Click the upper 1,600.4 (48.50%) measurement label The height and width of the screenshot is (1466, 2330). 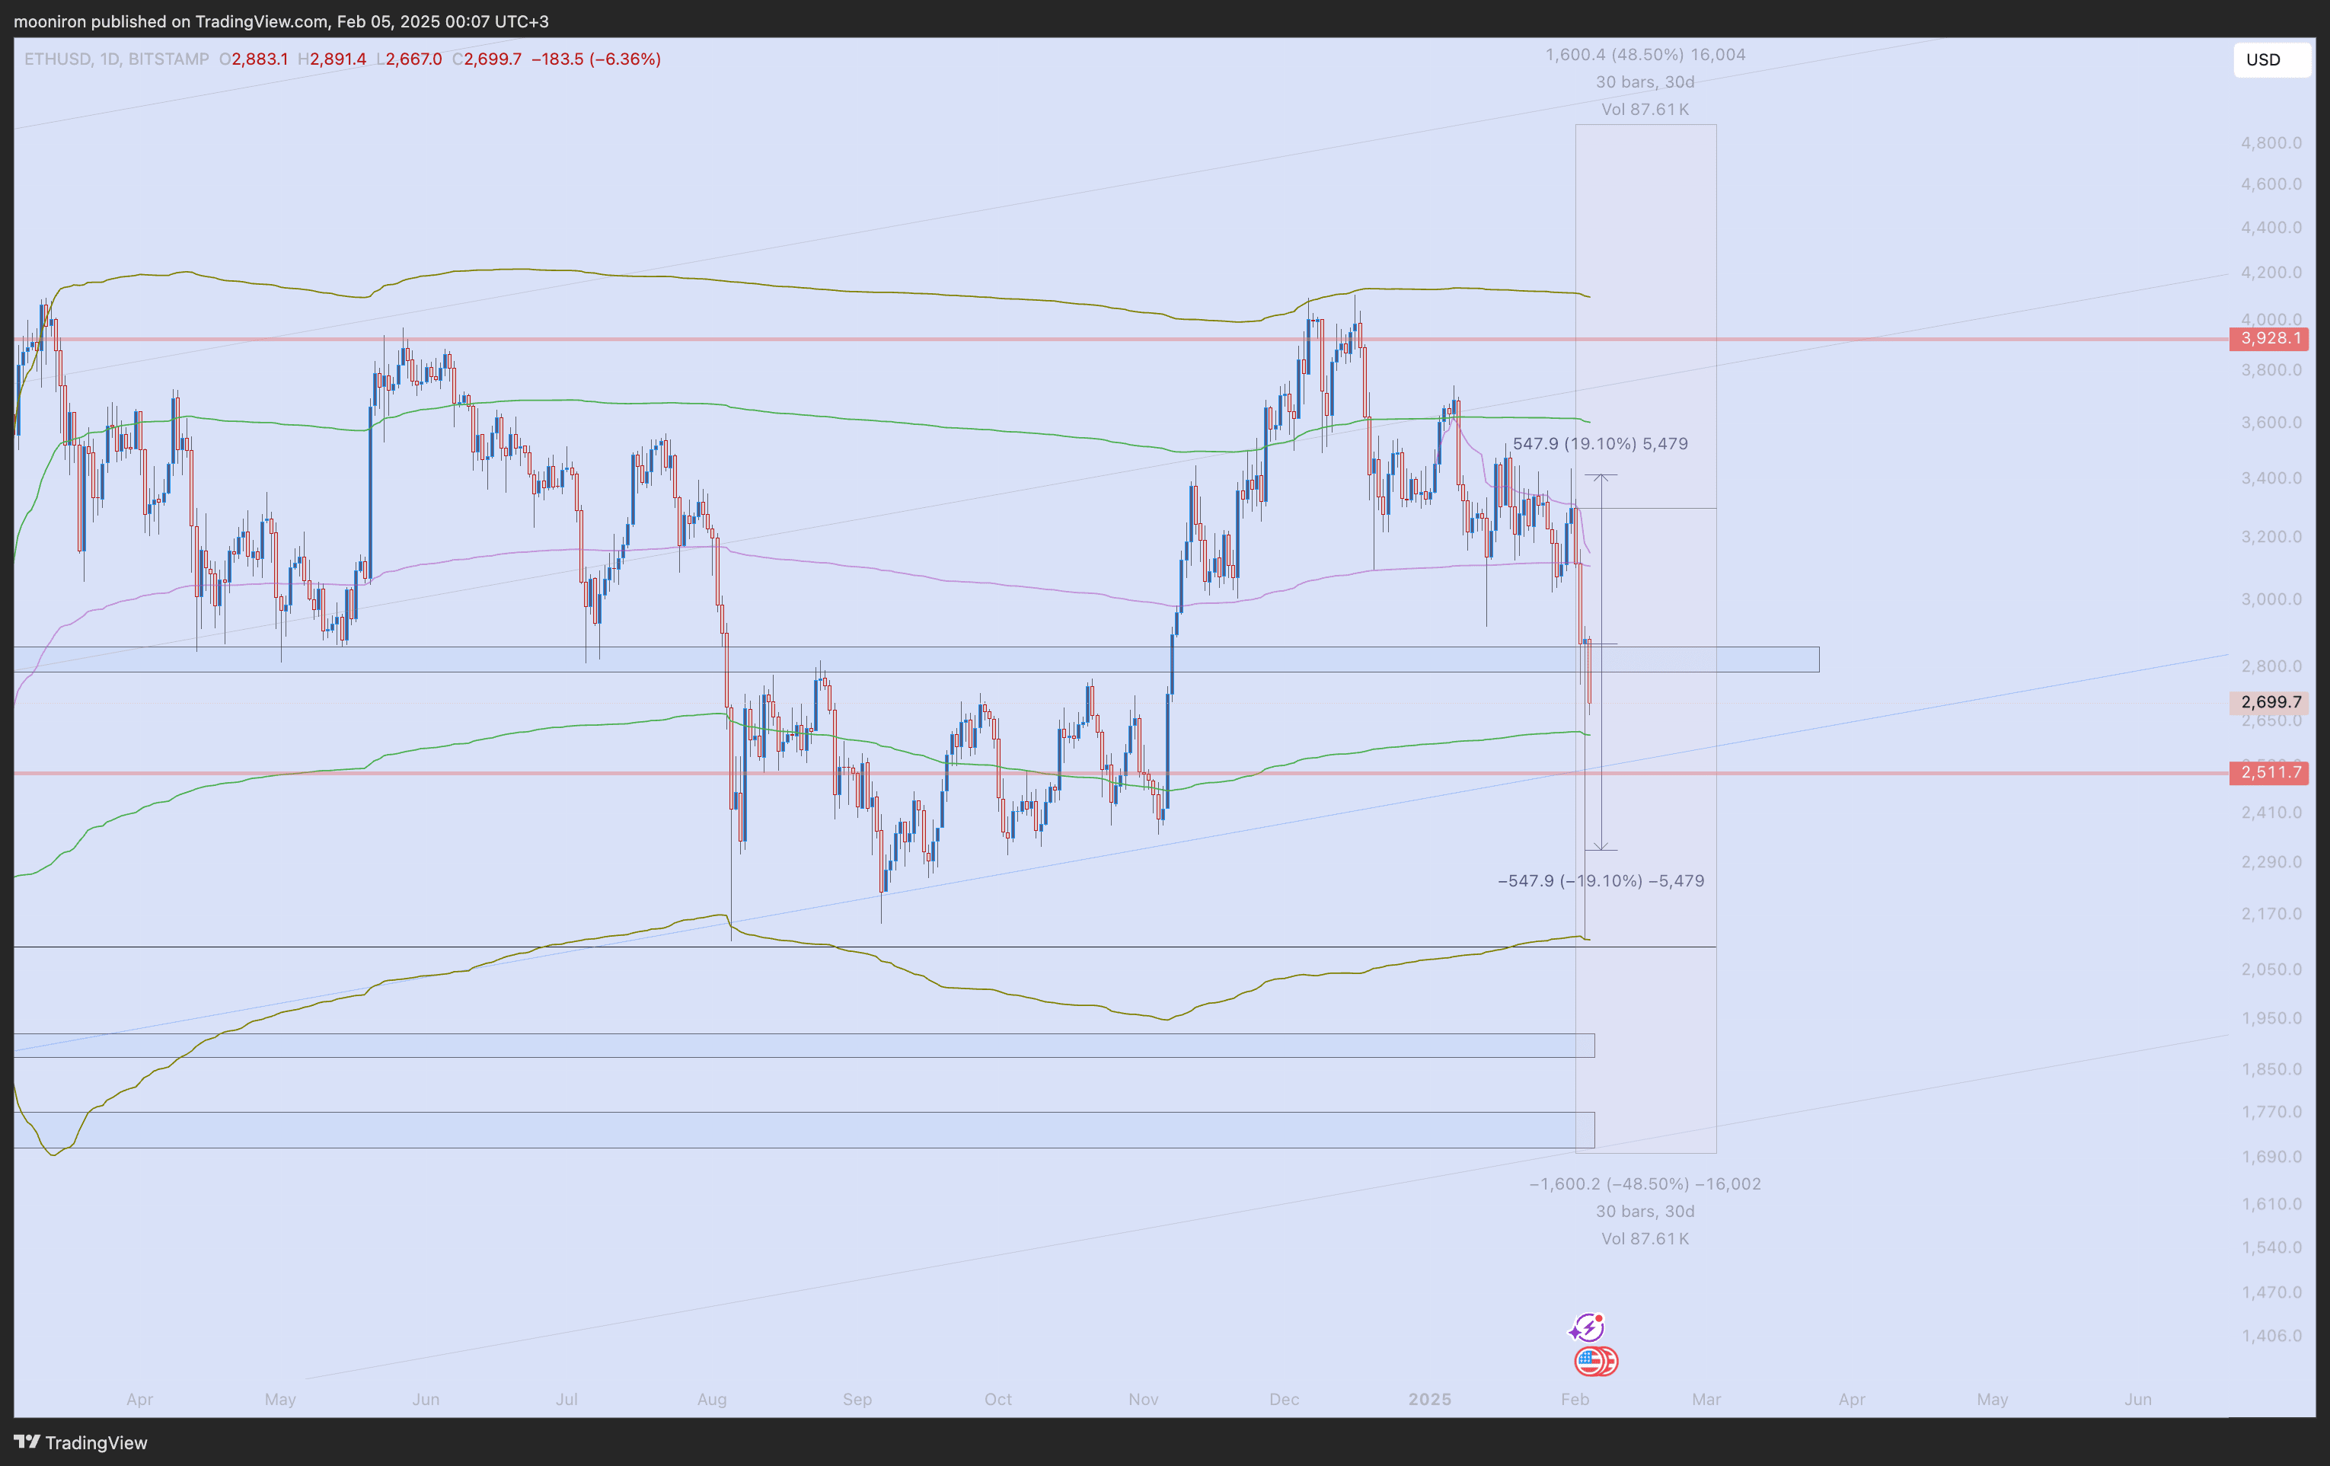point(1645,55)
